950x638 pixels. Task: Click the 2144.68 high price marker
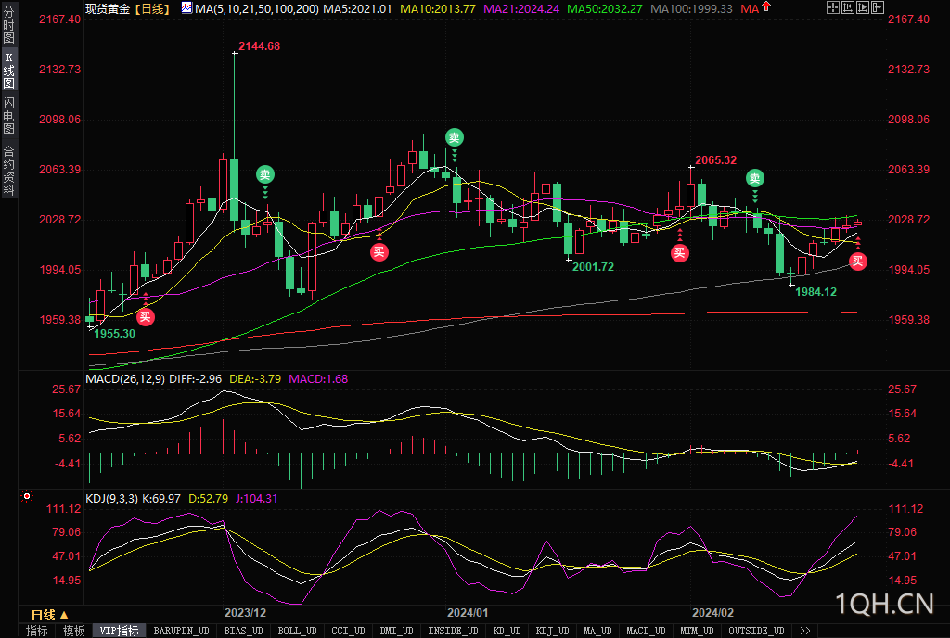(x=259, y=45)
